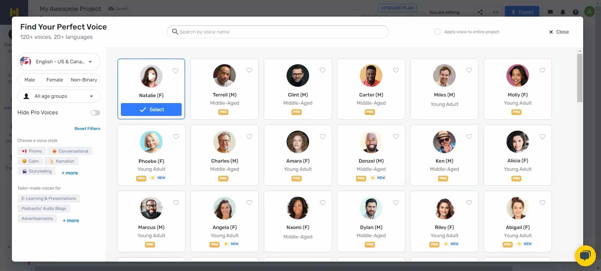Click the Search by voice name field
This screenshot has width=601, height=271.
[278, 32]
